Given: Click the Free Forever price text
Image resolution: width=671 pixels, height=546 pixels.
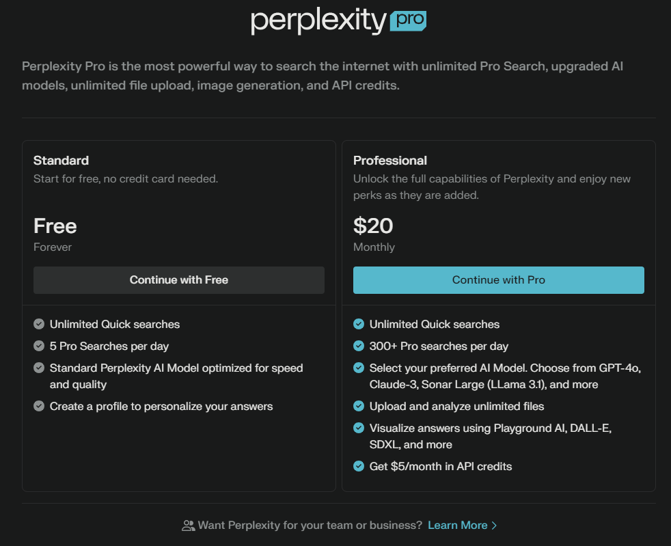Looking at the screenshot, I should pyautogui.click(x=55, y=226).
